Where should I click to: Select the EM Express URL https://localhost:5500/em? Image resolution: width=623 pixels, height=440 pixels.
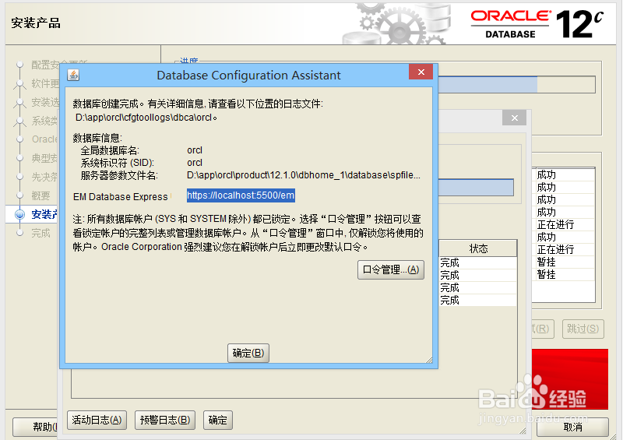tap(241, 195)
